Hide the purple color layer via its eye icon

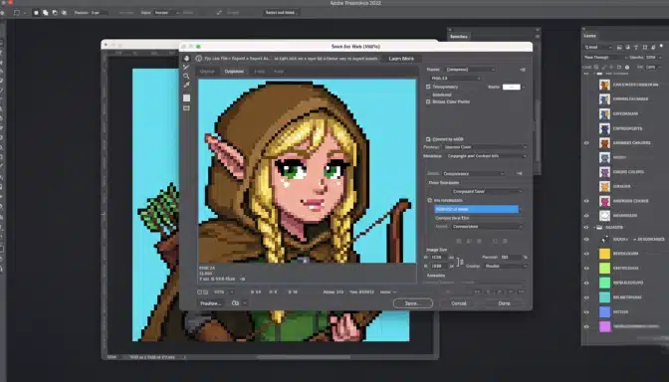coord(586,326)
